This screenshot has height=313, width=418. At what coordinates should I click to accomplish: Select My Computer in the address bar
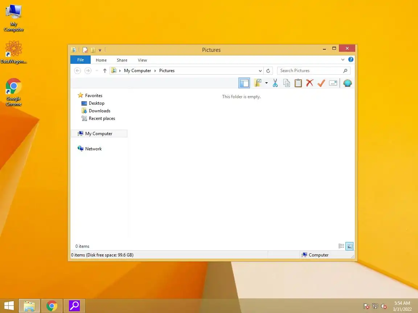point(137,71)
